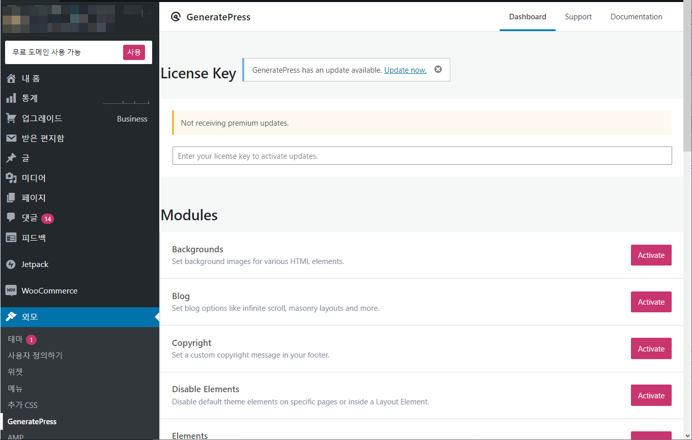Viewport: 692px width, 440px height.
Task: Click the pushpin posts icon
Action: click(x=11, y=158)
